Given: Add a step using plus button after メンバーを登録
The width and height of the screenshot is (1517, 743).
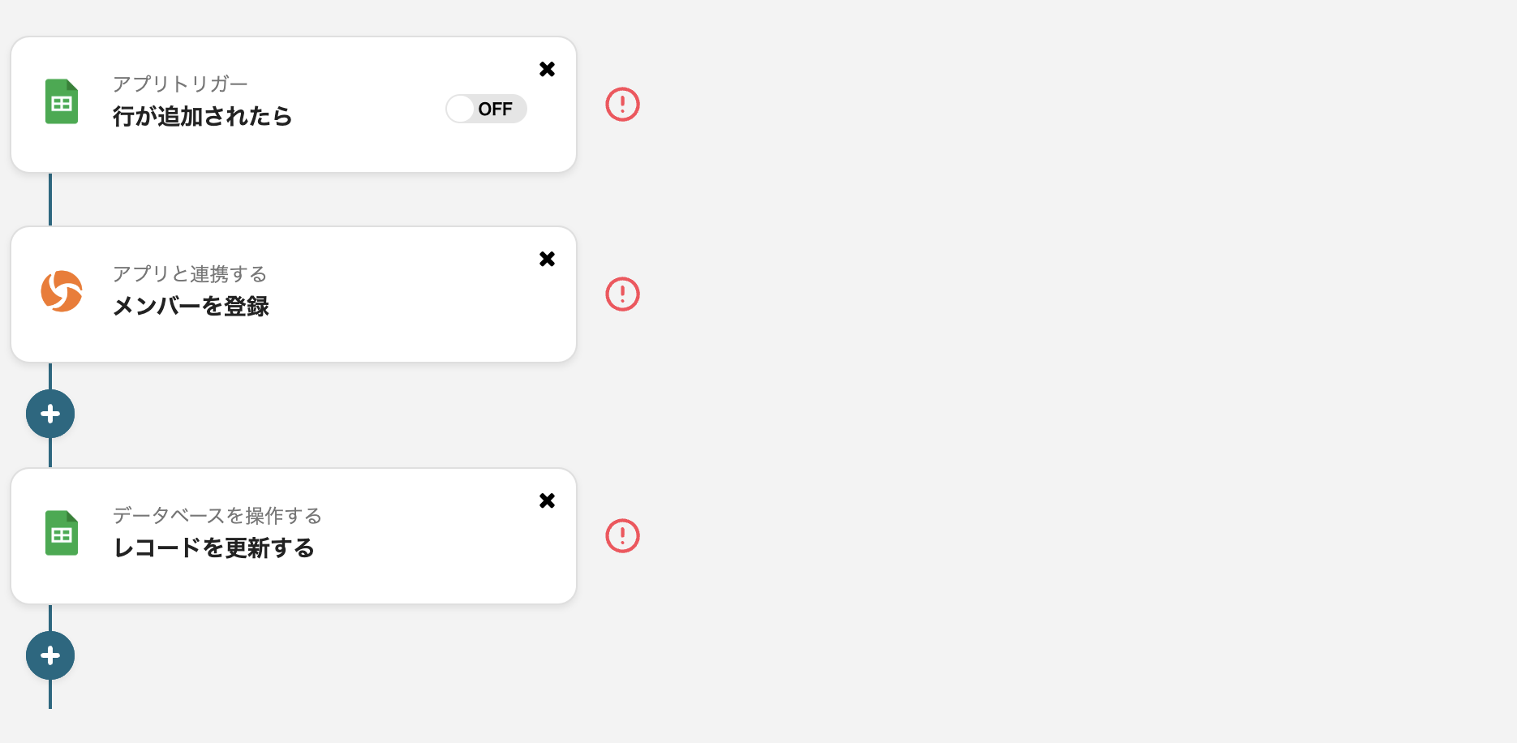Looking at the screenshot, I should [50, 414].
